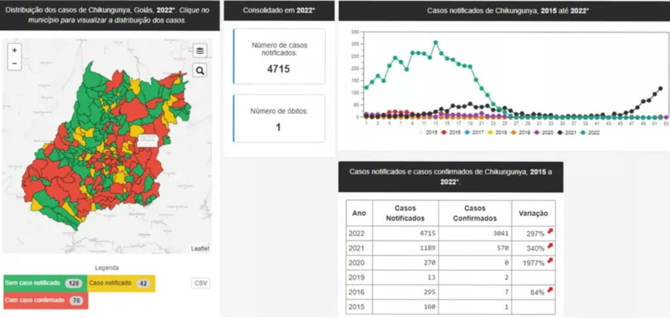Click the 84% variation value

[x=538, y=293]
